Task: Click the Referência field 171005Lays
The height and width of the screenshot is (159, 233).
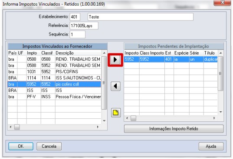Action: pyautogui.click(x=84, y=26)
